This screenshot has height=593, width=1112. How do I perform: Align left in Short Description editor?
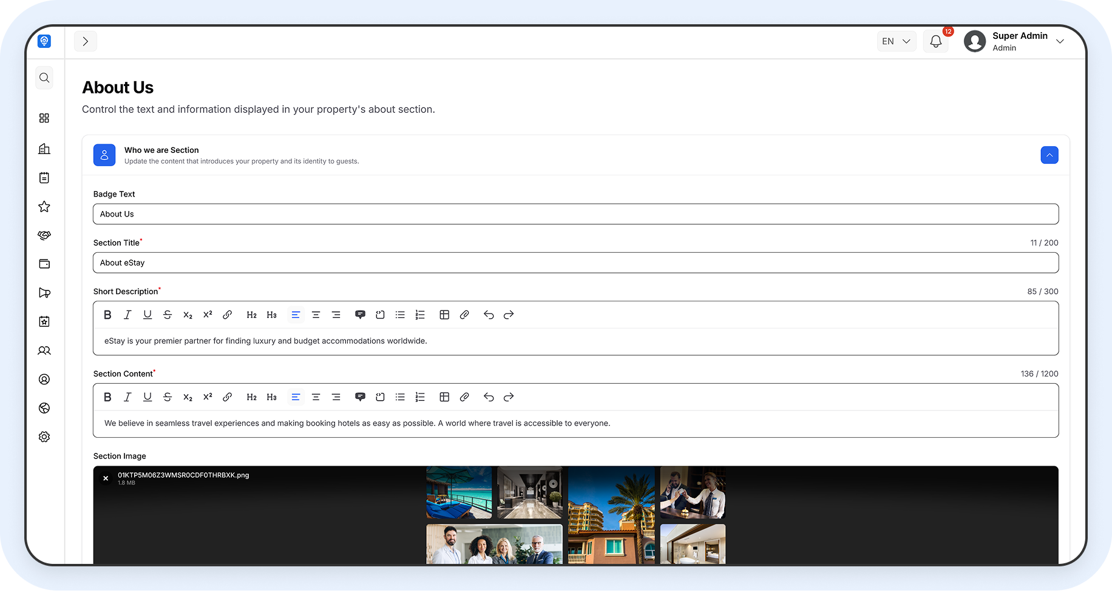296,315
